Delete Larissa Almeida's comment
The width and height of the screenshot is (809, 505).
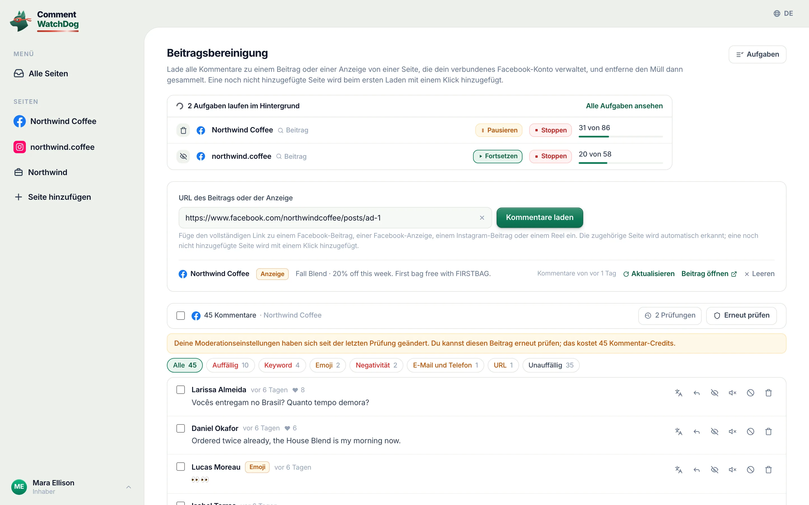click(x=769, y=393)
